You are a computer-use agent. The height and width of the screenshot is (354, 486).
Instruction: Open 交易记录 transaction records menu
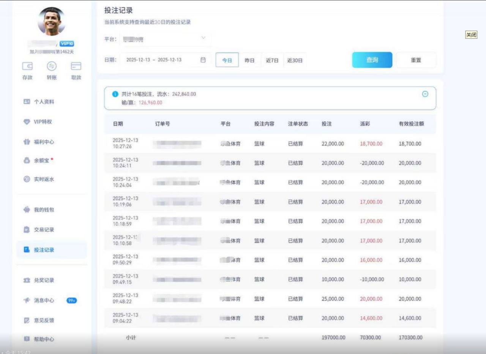pyautogui.click(x=44, y=230)
